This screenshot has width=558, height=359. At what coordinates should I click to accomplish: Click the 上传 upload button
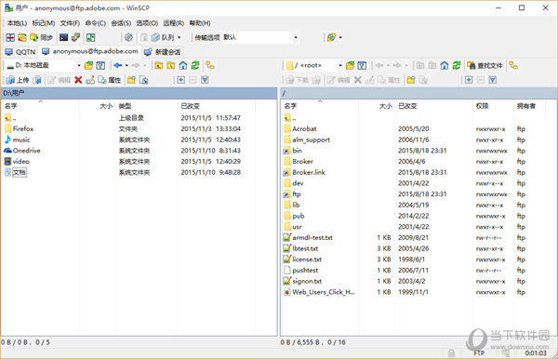[18, 80]
